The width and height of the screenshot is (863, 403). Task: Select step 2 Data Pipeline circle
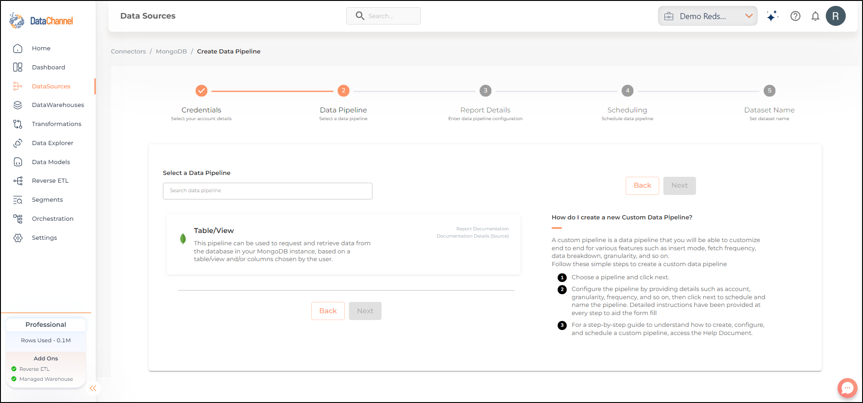pyautogui.click(x=343, y=91)
